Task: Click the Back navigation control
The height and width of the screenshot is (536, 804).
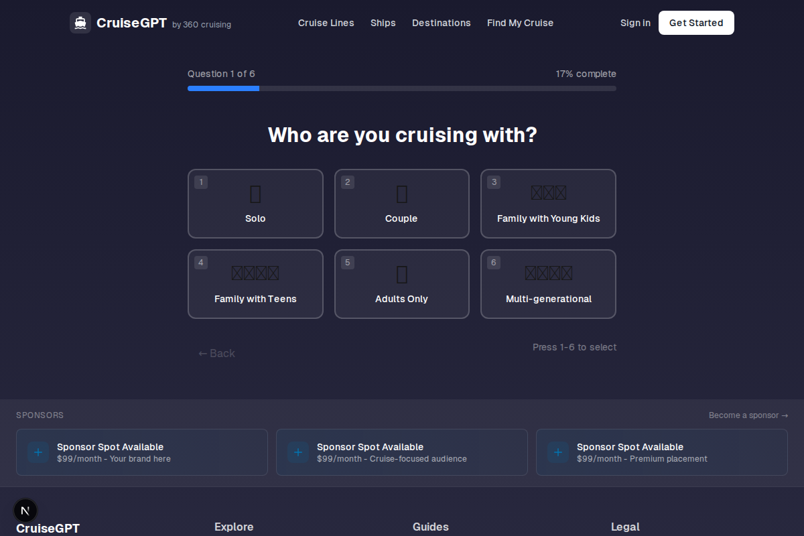Action: tap(216, 353)
